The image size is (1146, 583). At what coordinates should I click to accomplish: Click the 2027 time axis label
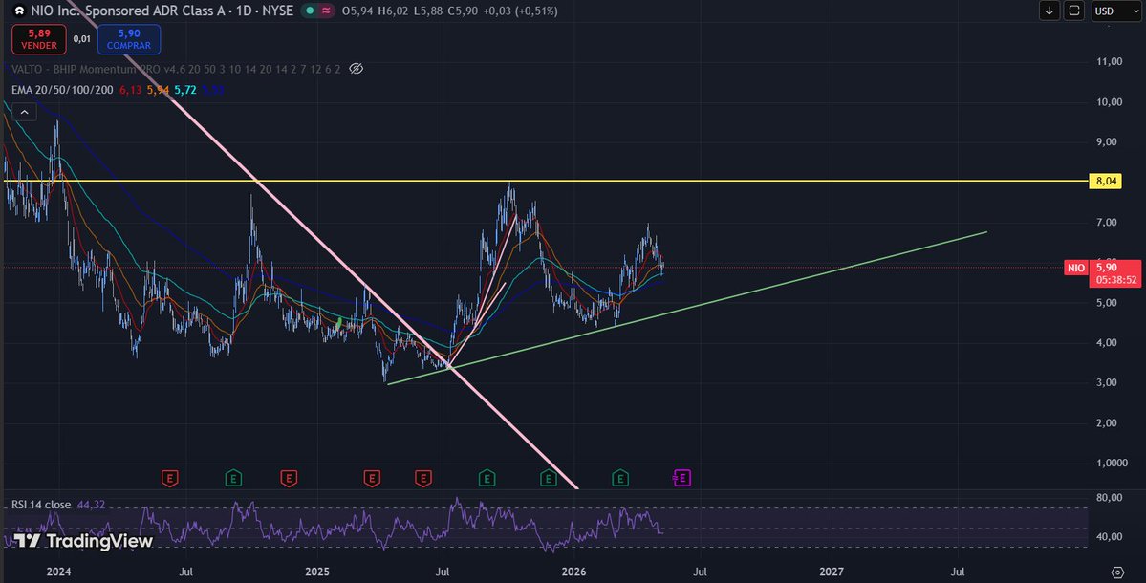pyautogui.click(x=831, y=572)
